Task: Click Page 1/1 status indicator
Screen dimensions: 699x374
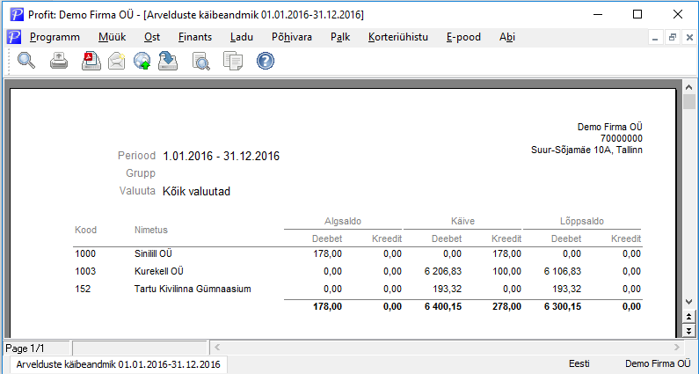Action: (x=25, y=348)
